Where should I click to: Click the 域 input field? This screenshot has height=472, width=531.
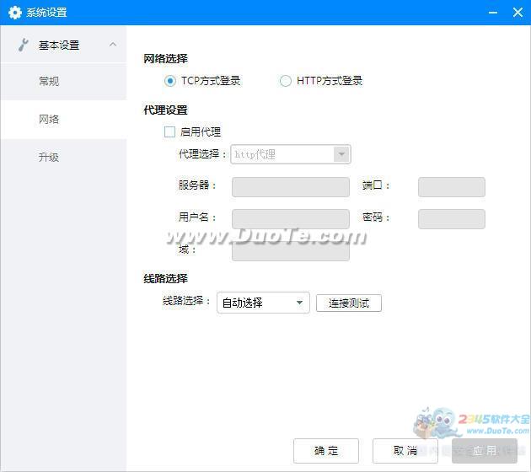tap(291, 251)
